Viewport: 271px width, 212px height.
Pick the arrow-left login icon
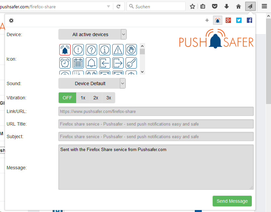[x=105, y=63]
